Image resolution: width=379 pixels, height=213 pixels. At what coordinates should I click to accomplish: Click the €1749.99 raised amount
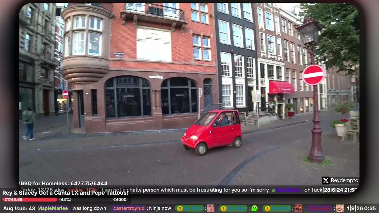click(13, 200)
